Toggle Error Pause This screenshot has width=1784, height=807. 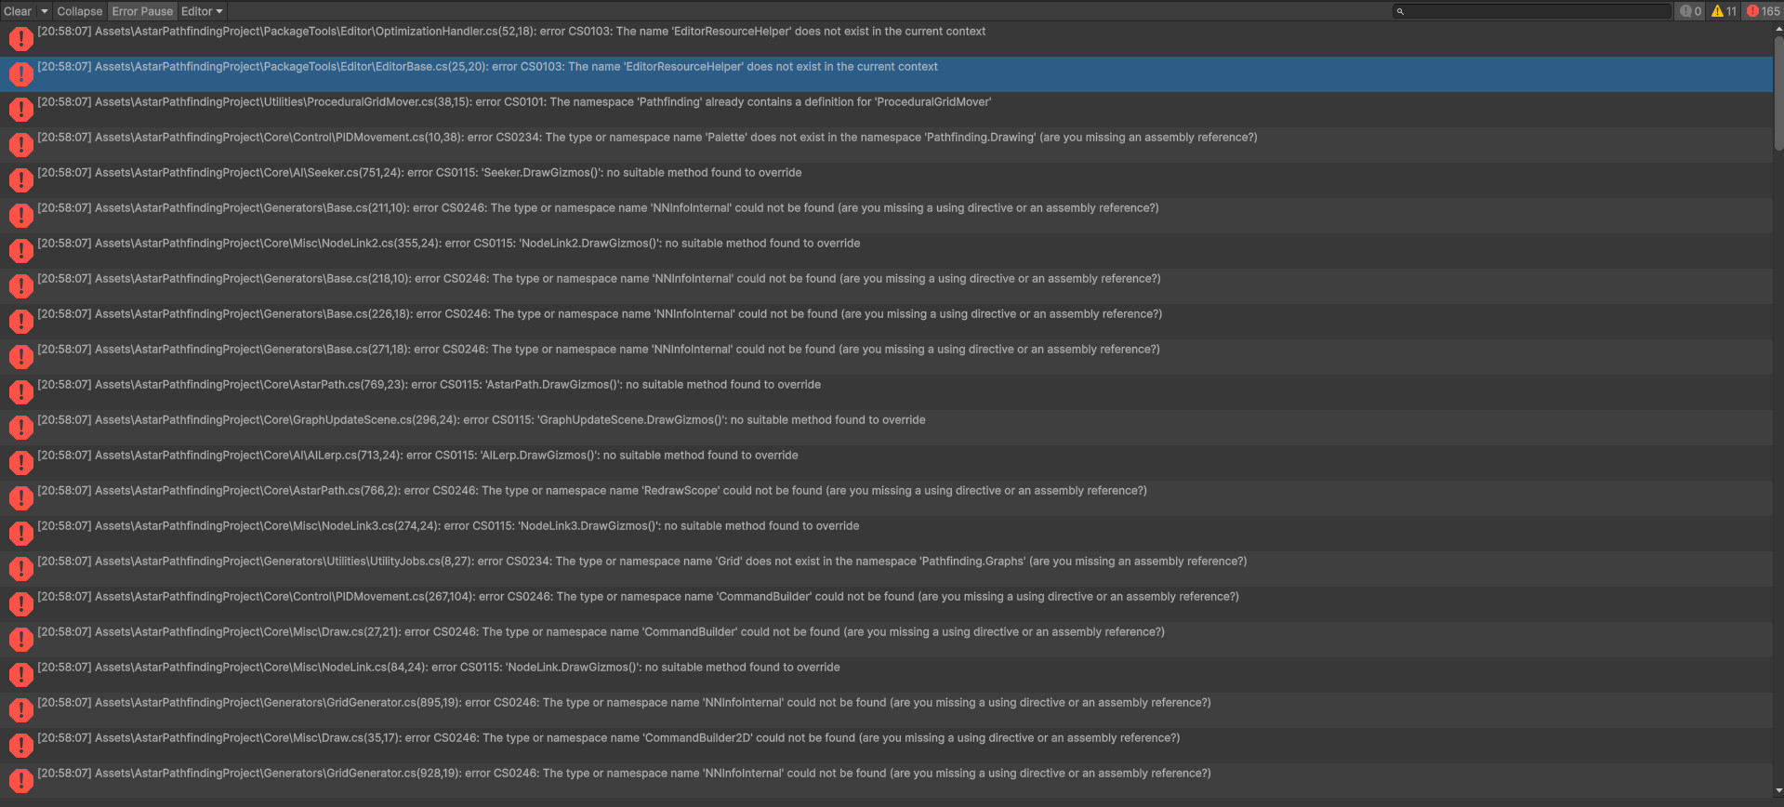tap(142, 11)
